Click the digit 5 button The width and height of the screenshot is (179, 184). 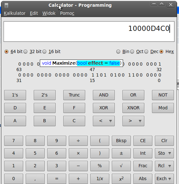(35, 153)
